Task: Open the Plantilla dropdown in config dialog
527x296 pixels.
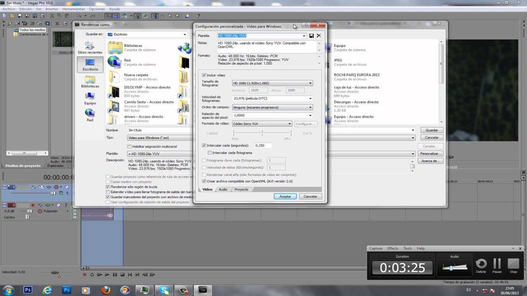Action: [x=304, y=36]
